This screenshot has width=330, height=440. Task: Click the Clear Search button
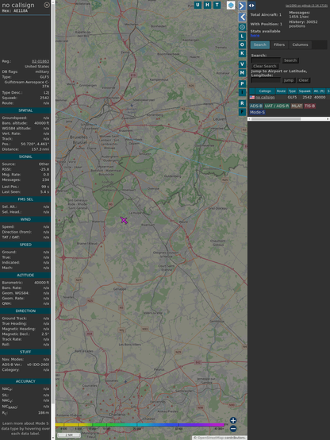coord(265,66)
